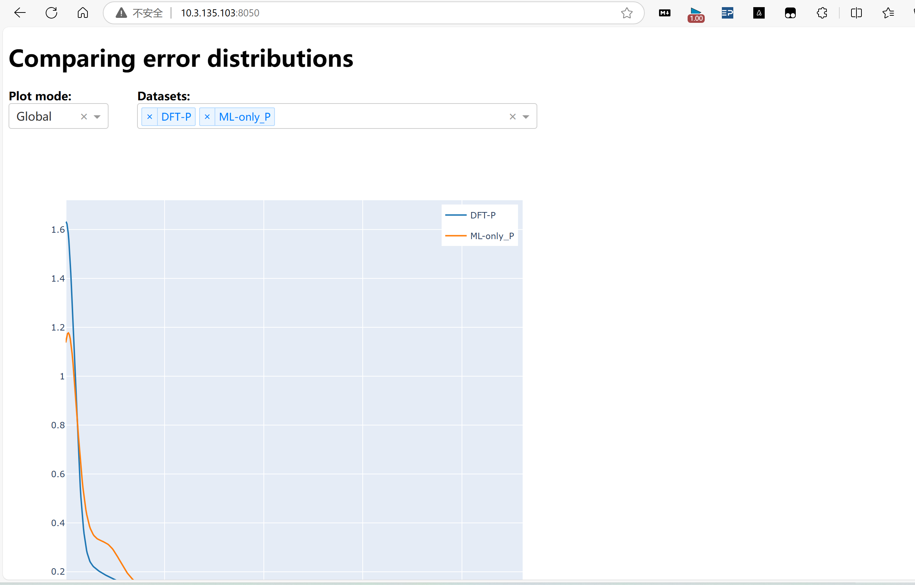This screenshot has width=915, height=585.
Task: Click the blue DFT-P curve peak
Action: click(x=67, y=222)
